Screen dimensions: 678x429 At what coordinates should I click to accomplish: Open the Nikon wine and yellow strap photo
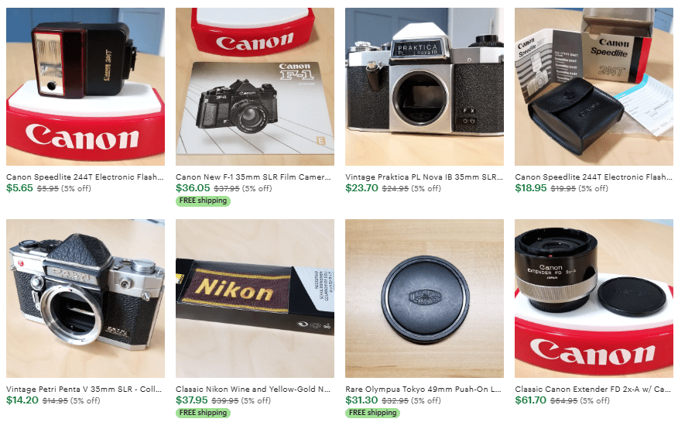[x=255, y=298]
